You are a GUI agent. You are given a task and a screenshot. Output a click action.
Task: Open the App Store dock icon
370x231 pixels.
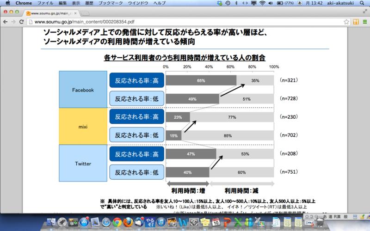pos(84,222)
